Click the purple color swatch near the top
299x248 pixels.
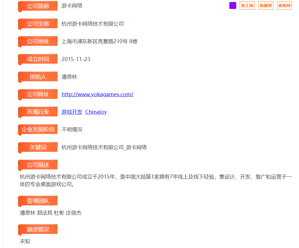[233, 5]
